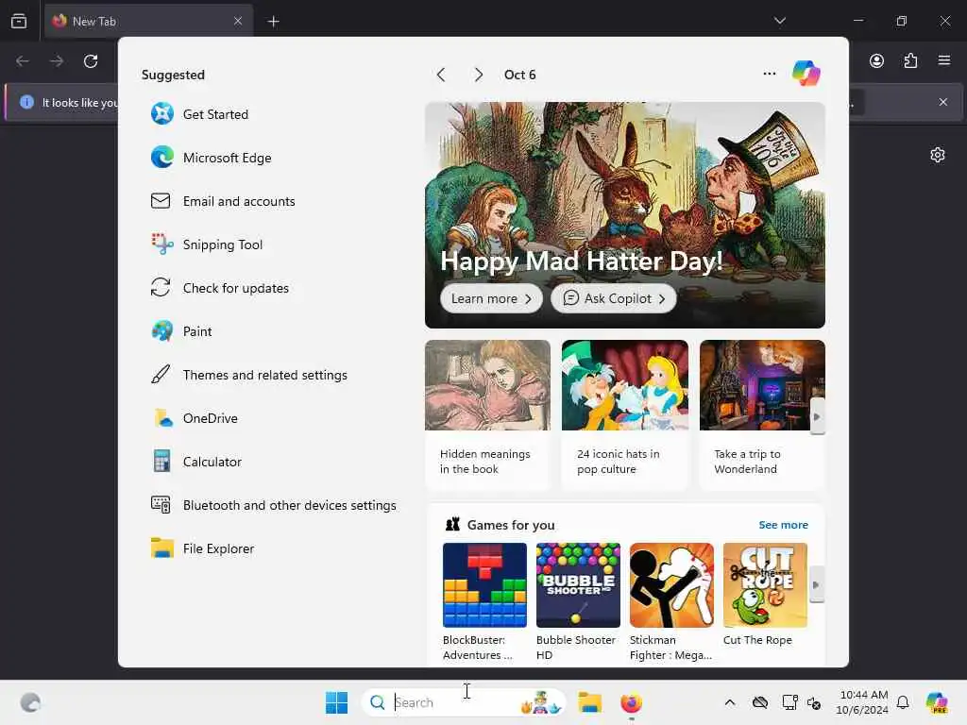This screenshot has height=725, width=967.
Task: Open clock and date in taskbar
Action: coord(862,702)
